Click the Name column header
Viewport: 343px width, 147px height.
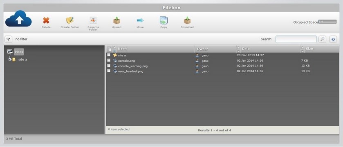click(123, 49)
